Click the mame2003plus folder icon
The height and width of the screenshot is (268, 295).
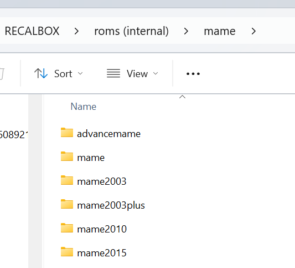[67, 204]
